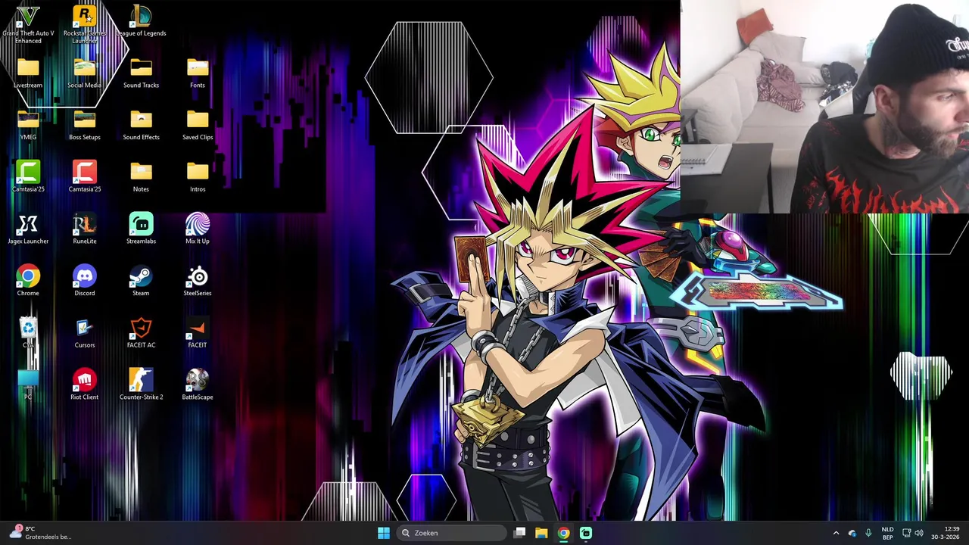Viewport: 969px width, 545px height.
Task: Open Task View from the taskbar
Action: 519,533
